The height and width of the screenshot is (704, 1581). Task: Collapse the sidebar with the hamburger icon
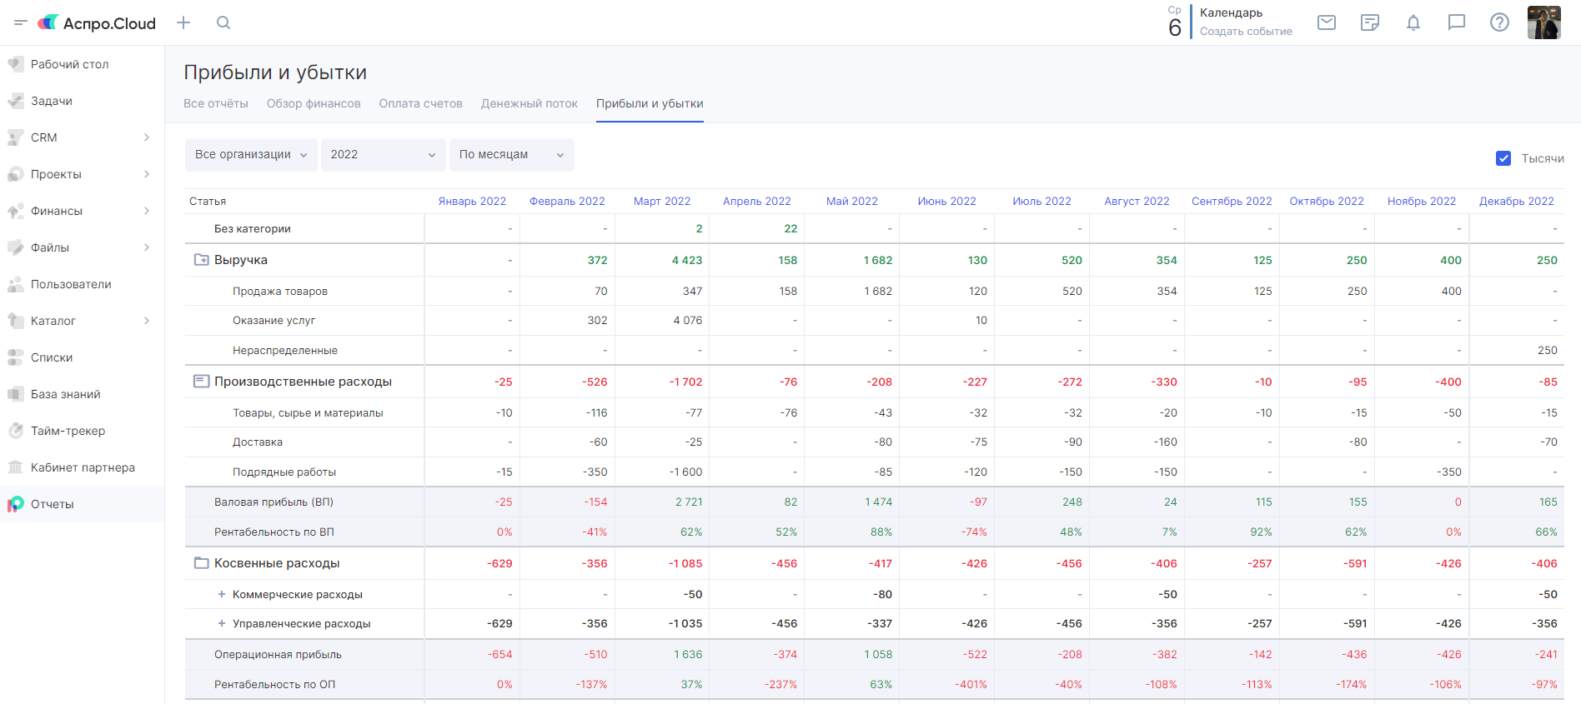21,22
